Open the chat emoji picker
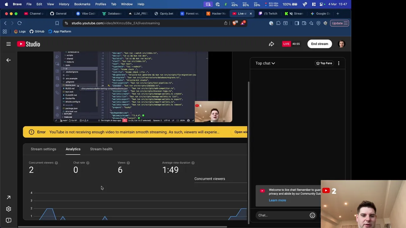 (312, 215)
